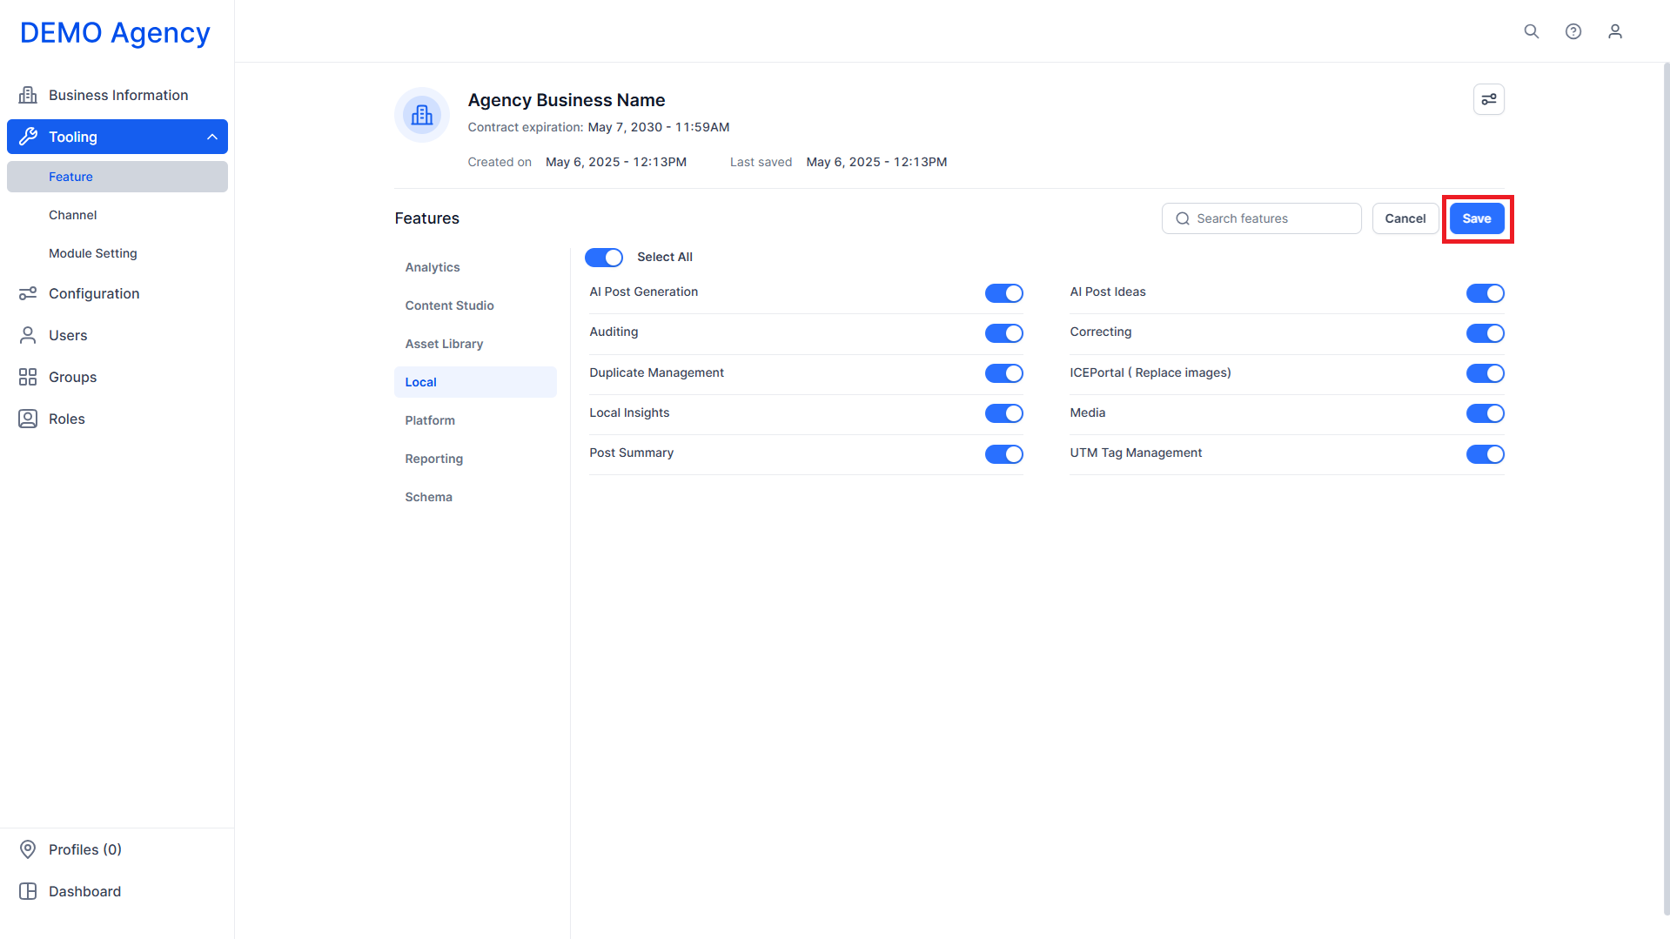Select the Local feature category
Image resolution: width=1670 pixels, height=939 pixels.
[x=475, y=382]
